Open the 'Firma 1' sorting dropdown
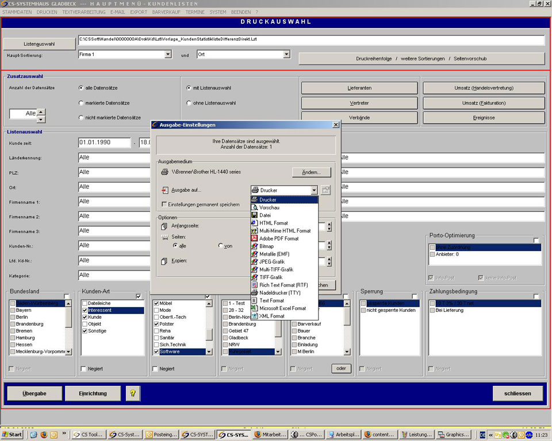Screen dimensions: 552x441 168,55
